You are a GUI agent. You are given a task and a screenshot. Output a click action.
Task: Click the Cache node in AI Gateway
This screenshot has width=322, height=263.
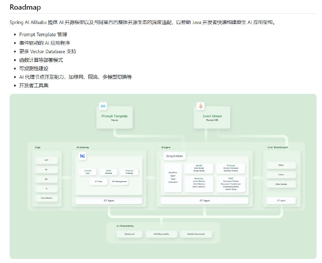click(88, 172)
